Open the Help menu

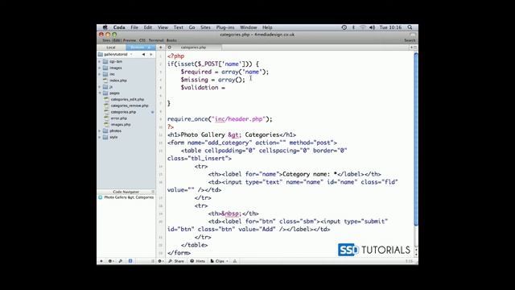tap(267, 27)
